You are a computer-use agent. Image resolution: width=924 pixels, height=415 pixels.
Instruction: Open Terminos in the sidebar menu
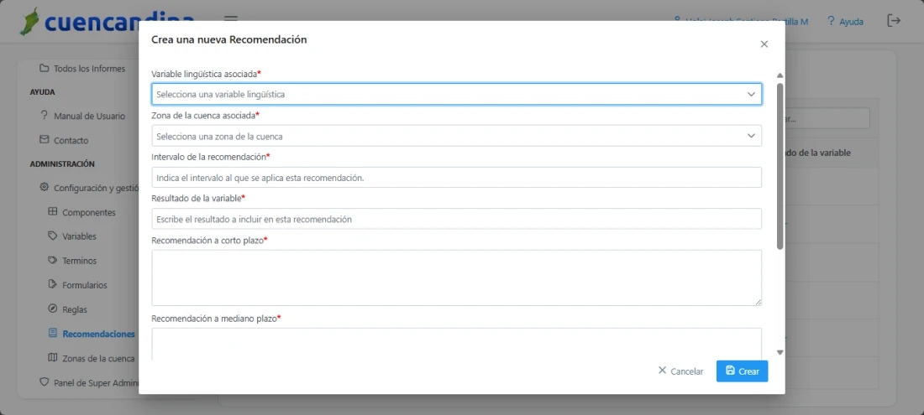[x=79, y=261]
